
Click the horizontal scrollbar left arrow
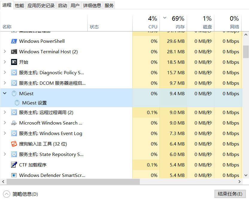3,181
